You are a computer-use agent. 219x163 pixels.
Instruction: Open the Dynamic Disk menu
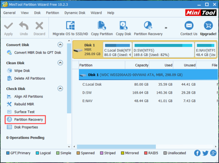pyautogui.click(x=75, y=13)
